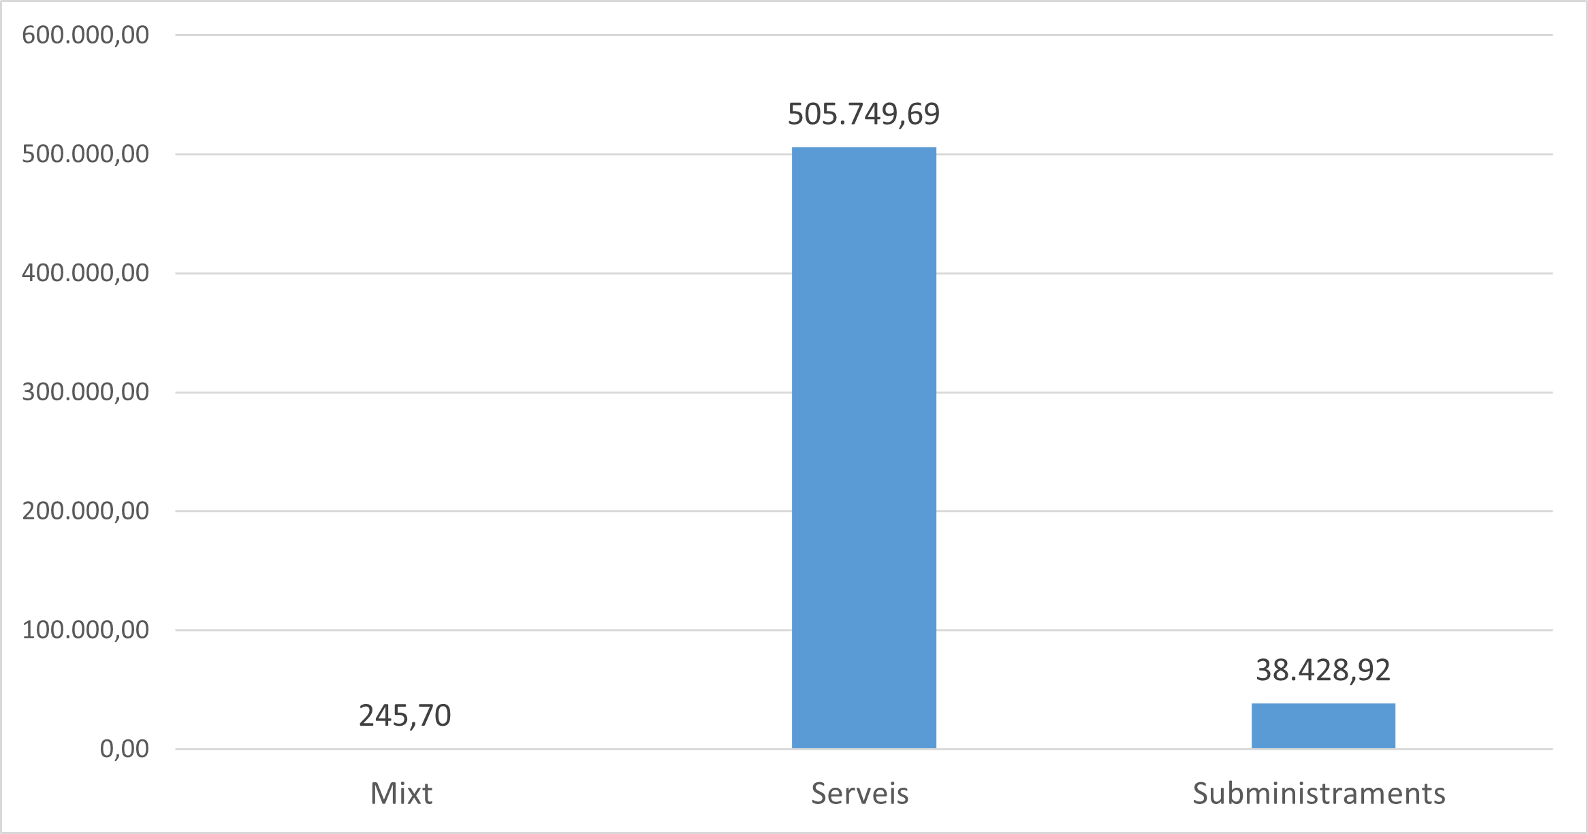Select the Subministraments category label
Image resolution: width=1588 pixels, height=834 pixels.
(x=1319, y=794)
